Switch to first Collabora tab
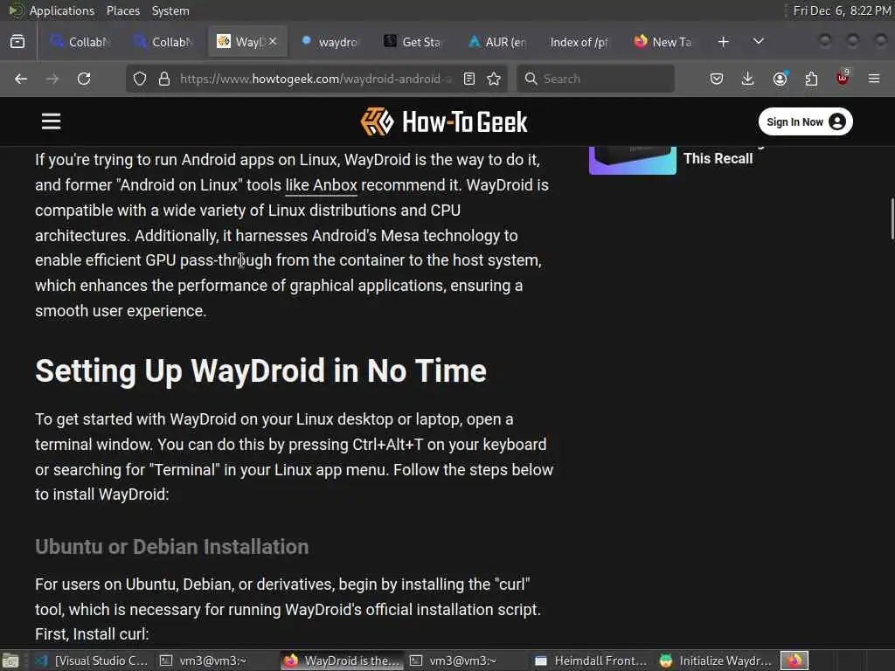Viewport: 895px width, 671px height. [x=80, y=42]
